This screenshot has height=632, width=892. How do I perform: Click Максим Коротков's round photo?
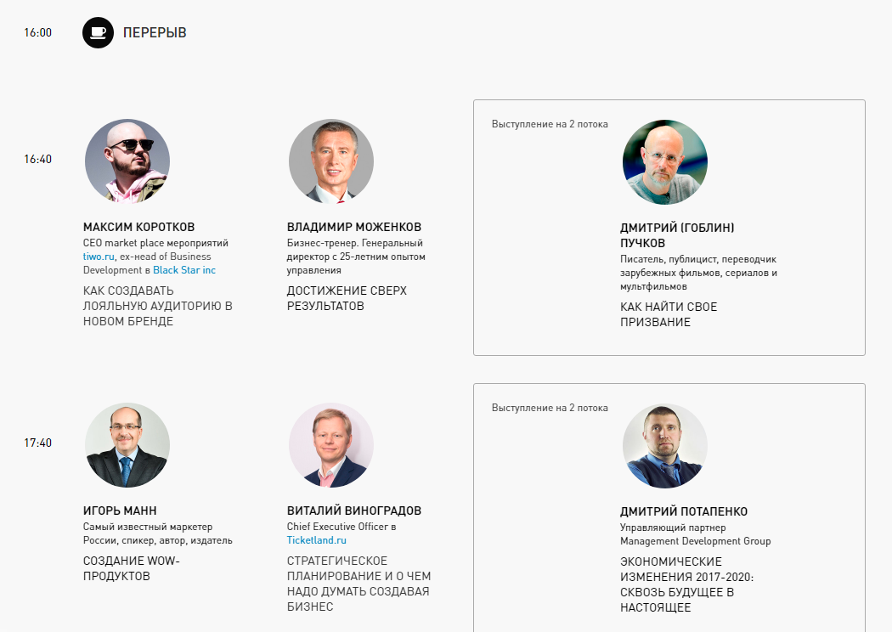[x=127, y=161]
